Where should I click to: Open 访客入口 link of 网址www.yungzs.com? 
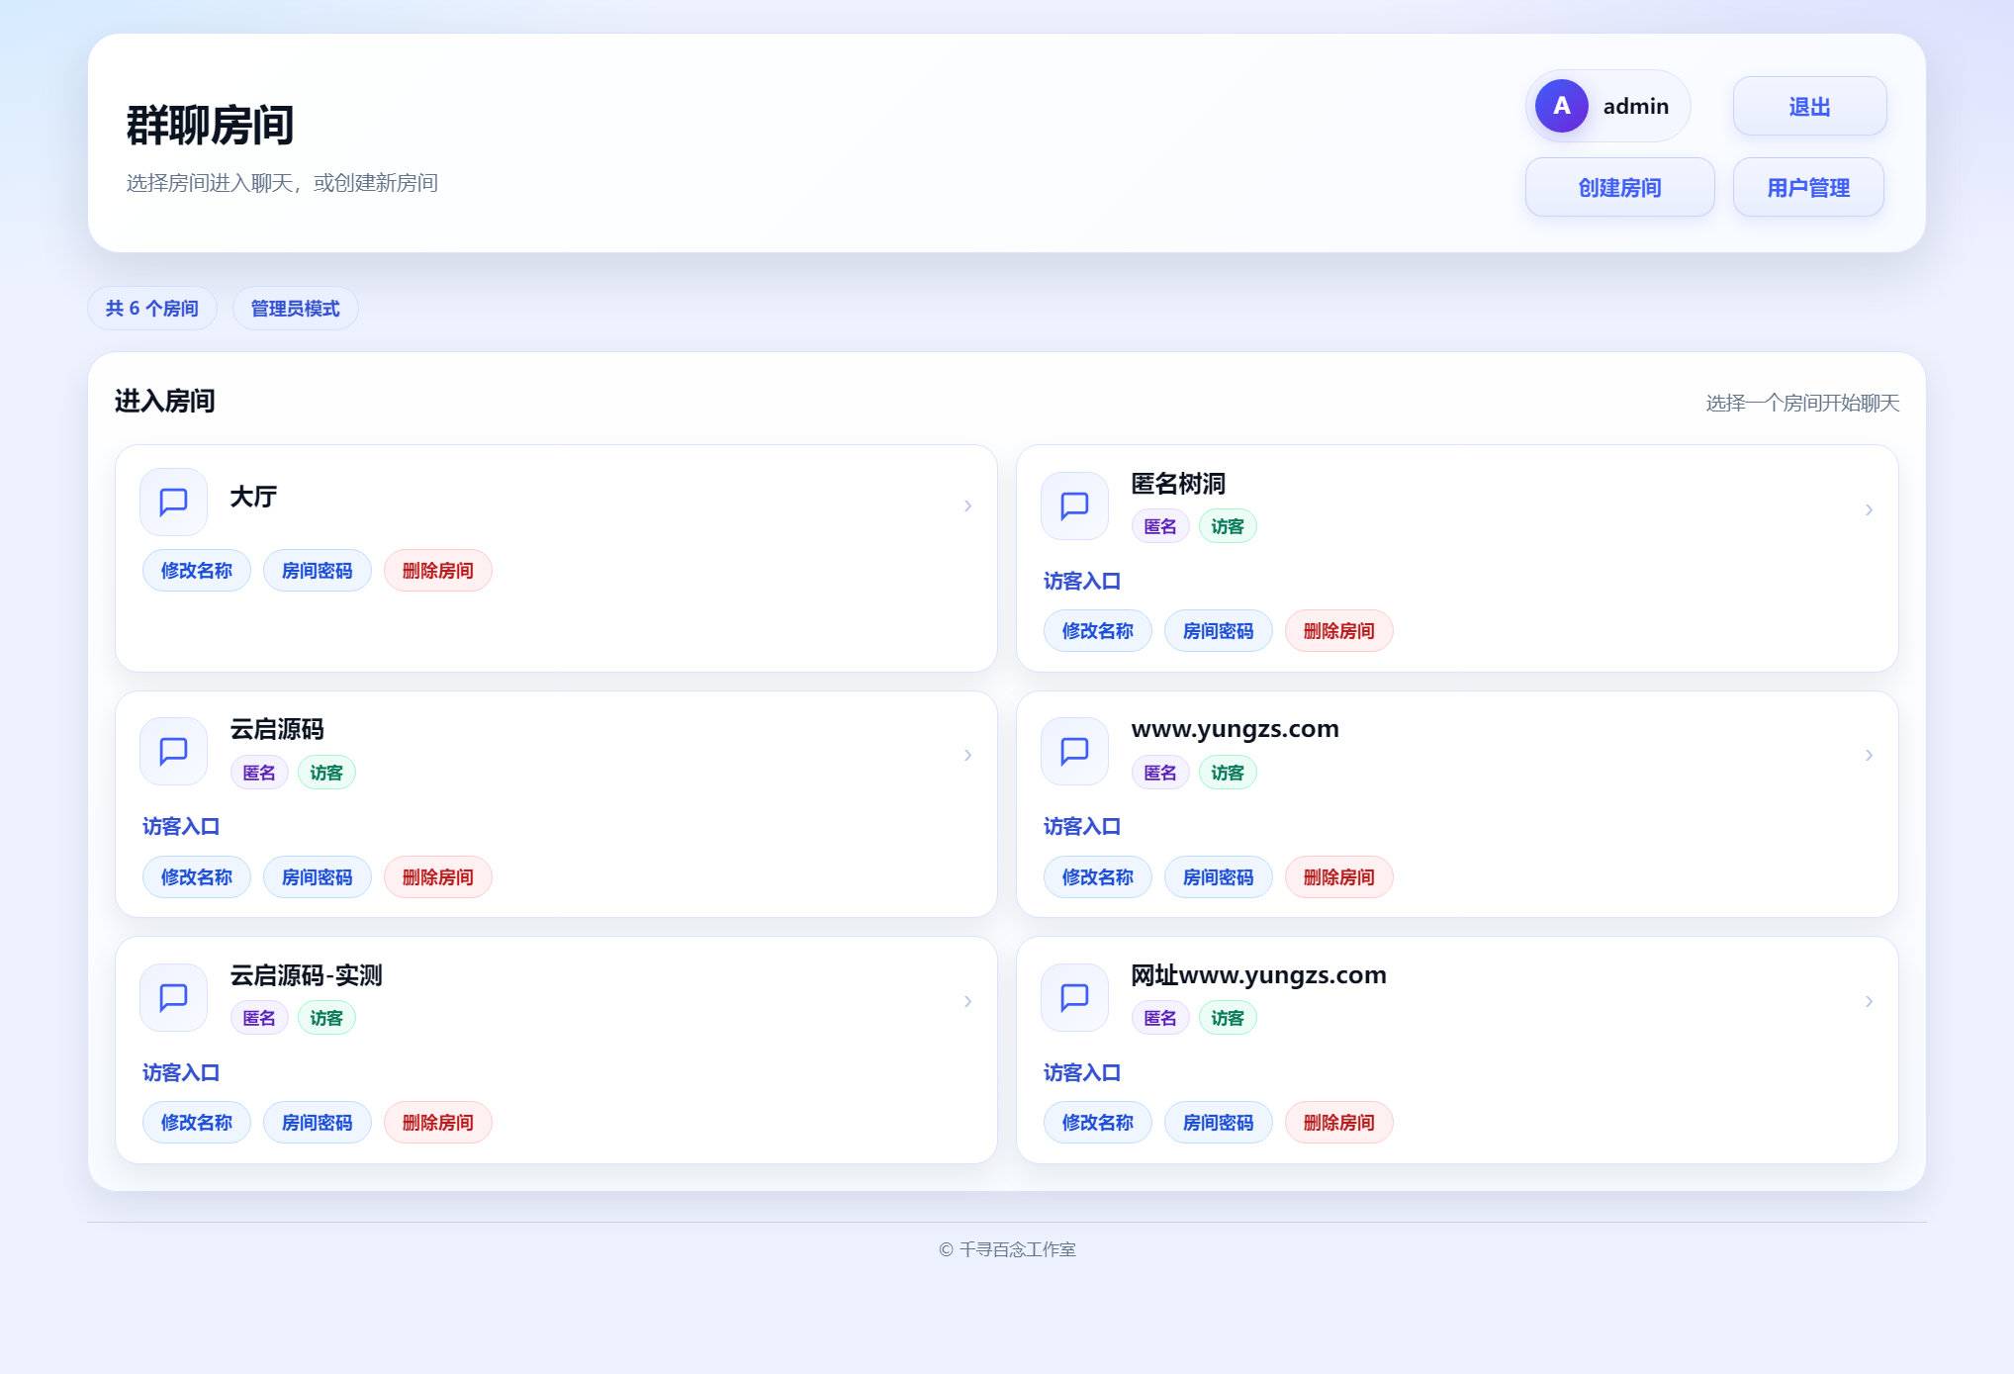click(x=1082, y=1073)
